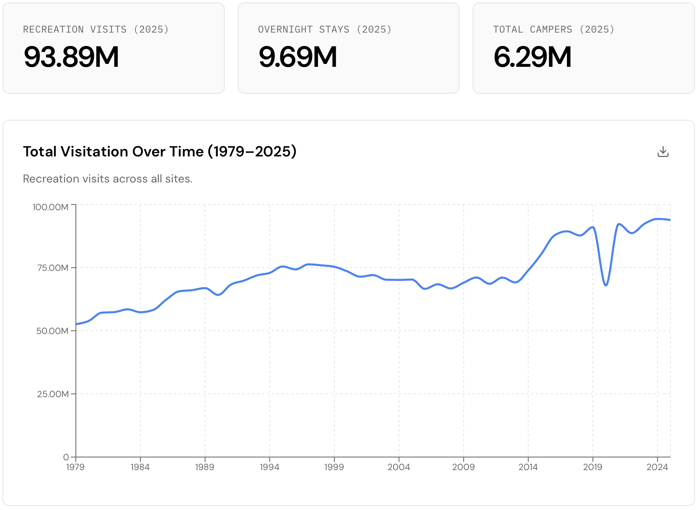The height and width of the screenshot is (510, 699).
Task: Click the 2014 x-axis tick label
Action: [528, 467]
